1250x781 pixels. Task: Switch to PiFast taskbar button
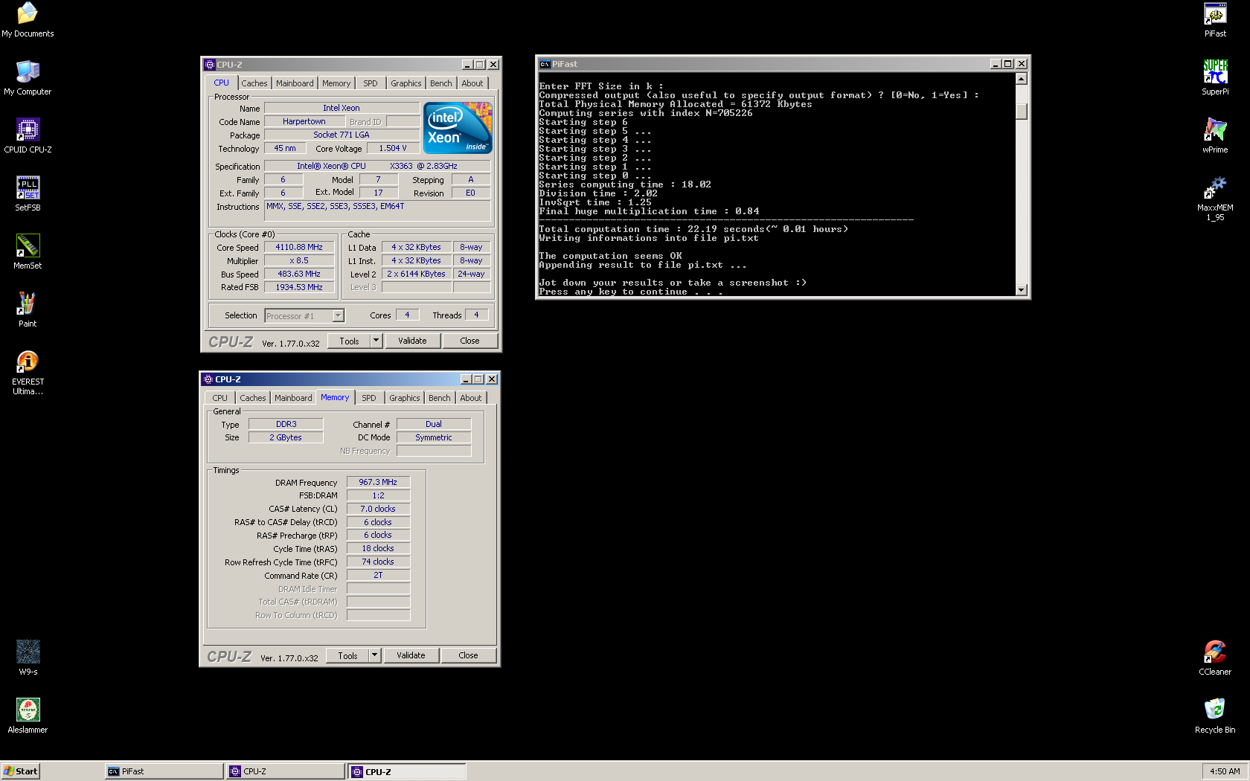point(164,771)
